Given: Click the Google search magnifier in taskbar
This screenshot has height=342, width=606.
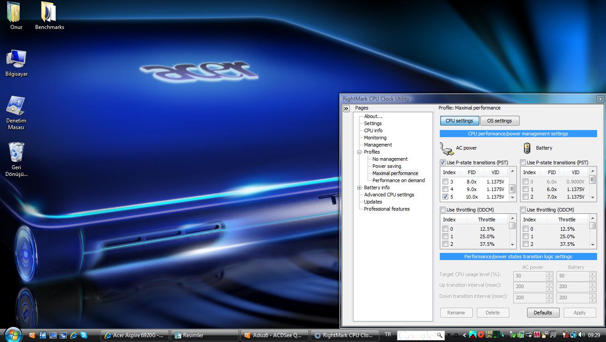Looking at the screenshot, I should click(x=440, y=335).
